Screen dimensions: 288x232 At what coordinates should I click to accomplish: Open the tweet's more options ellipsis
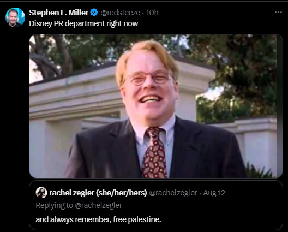(x=278, y=13)
